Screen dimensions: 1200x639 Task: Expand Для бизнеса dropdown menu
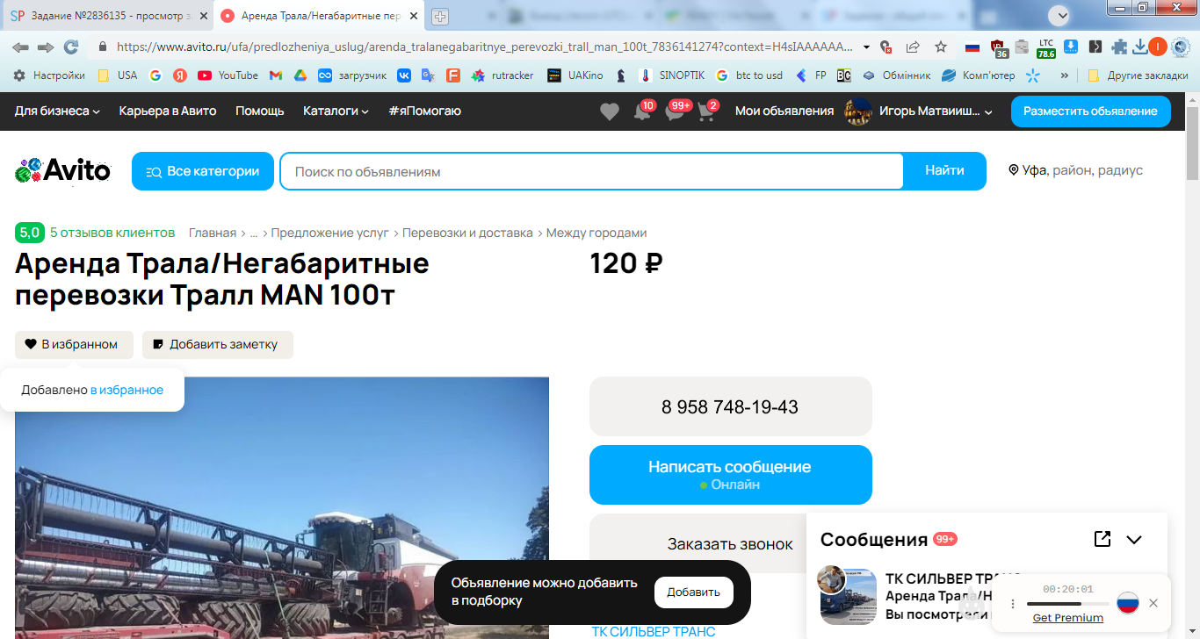[57, 111]
